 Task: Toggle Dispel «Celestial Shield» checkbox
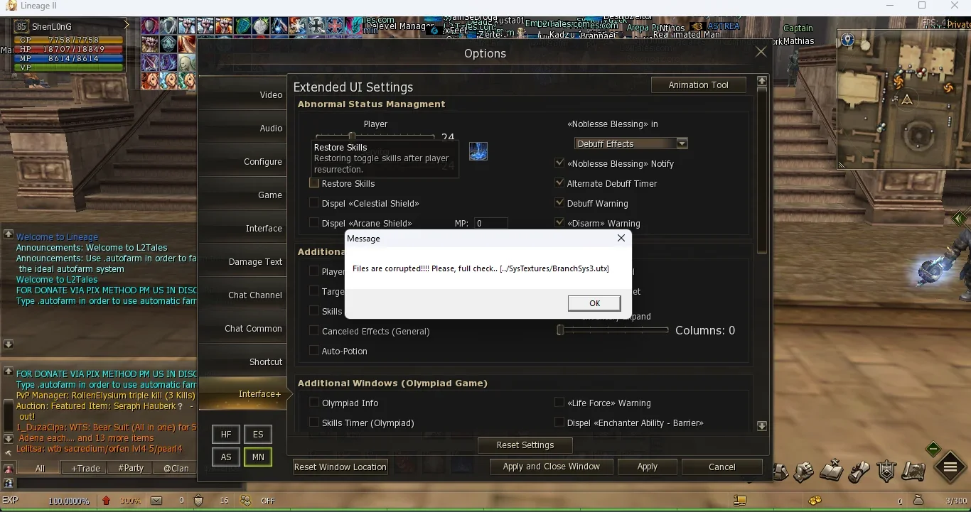click(x=314, y=203)
